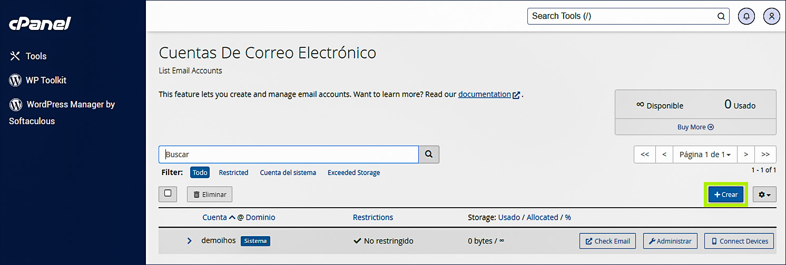Go to the first page (<<)
This screenshot has width=786, height=265.
[644, 155]
